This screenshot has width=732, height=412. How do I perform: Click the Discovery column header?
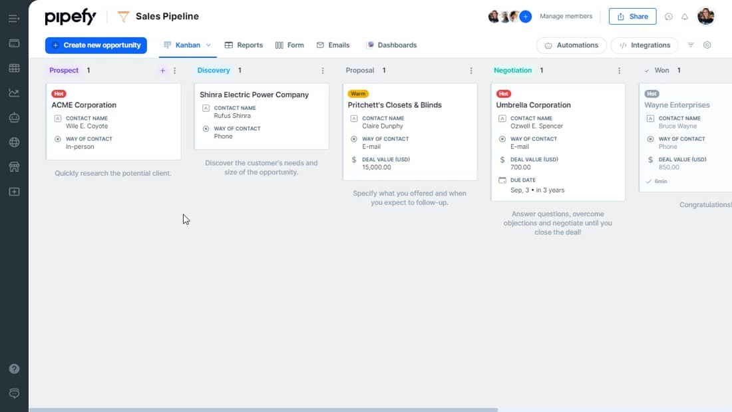pyautogui.click(x=214, y=71)
